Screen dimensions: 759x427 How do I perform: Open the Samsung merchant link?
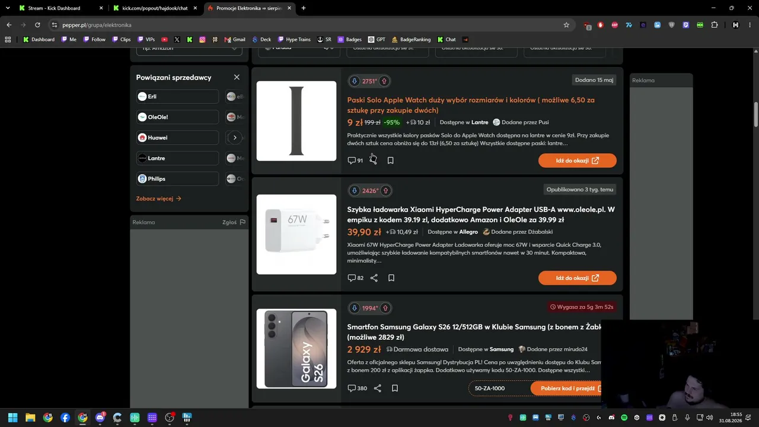[x=502, y=349]
